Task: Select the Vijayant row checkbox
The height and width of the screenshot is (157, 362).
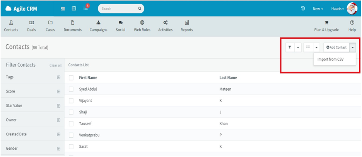Action: click(x=71, y=101)
